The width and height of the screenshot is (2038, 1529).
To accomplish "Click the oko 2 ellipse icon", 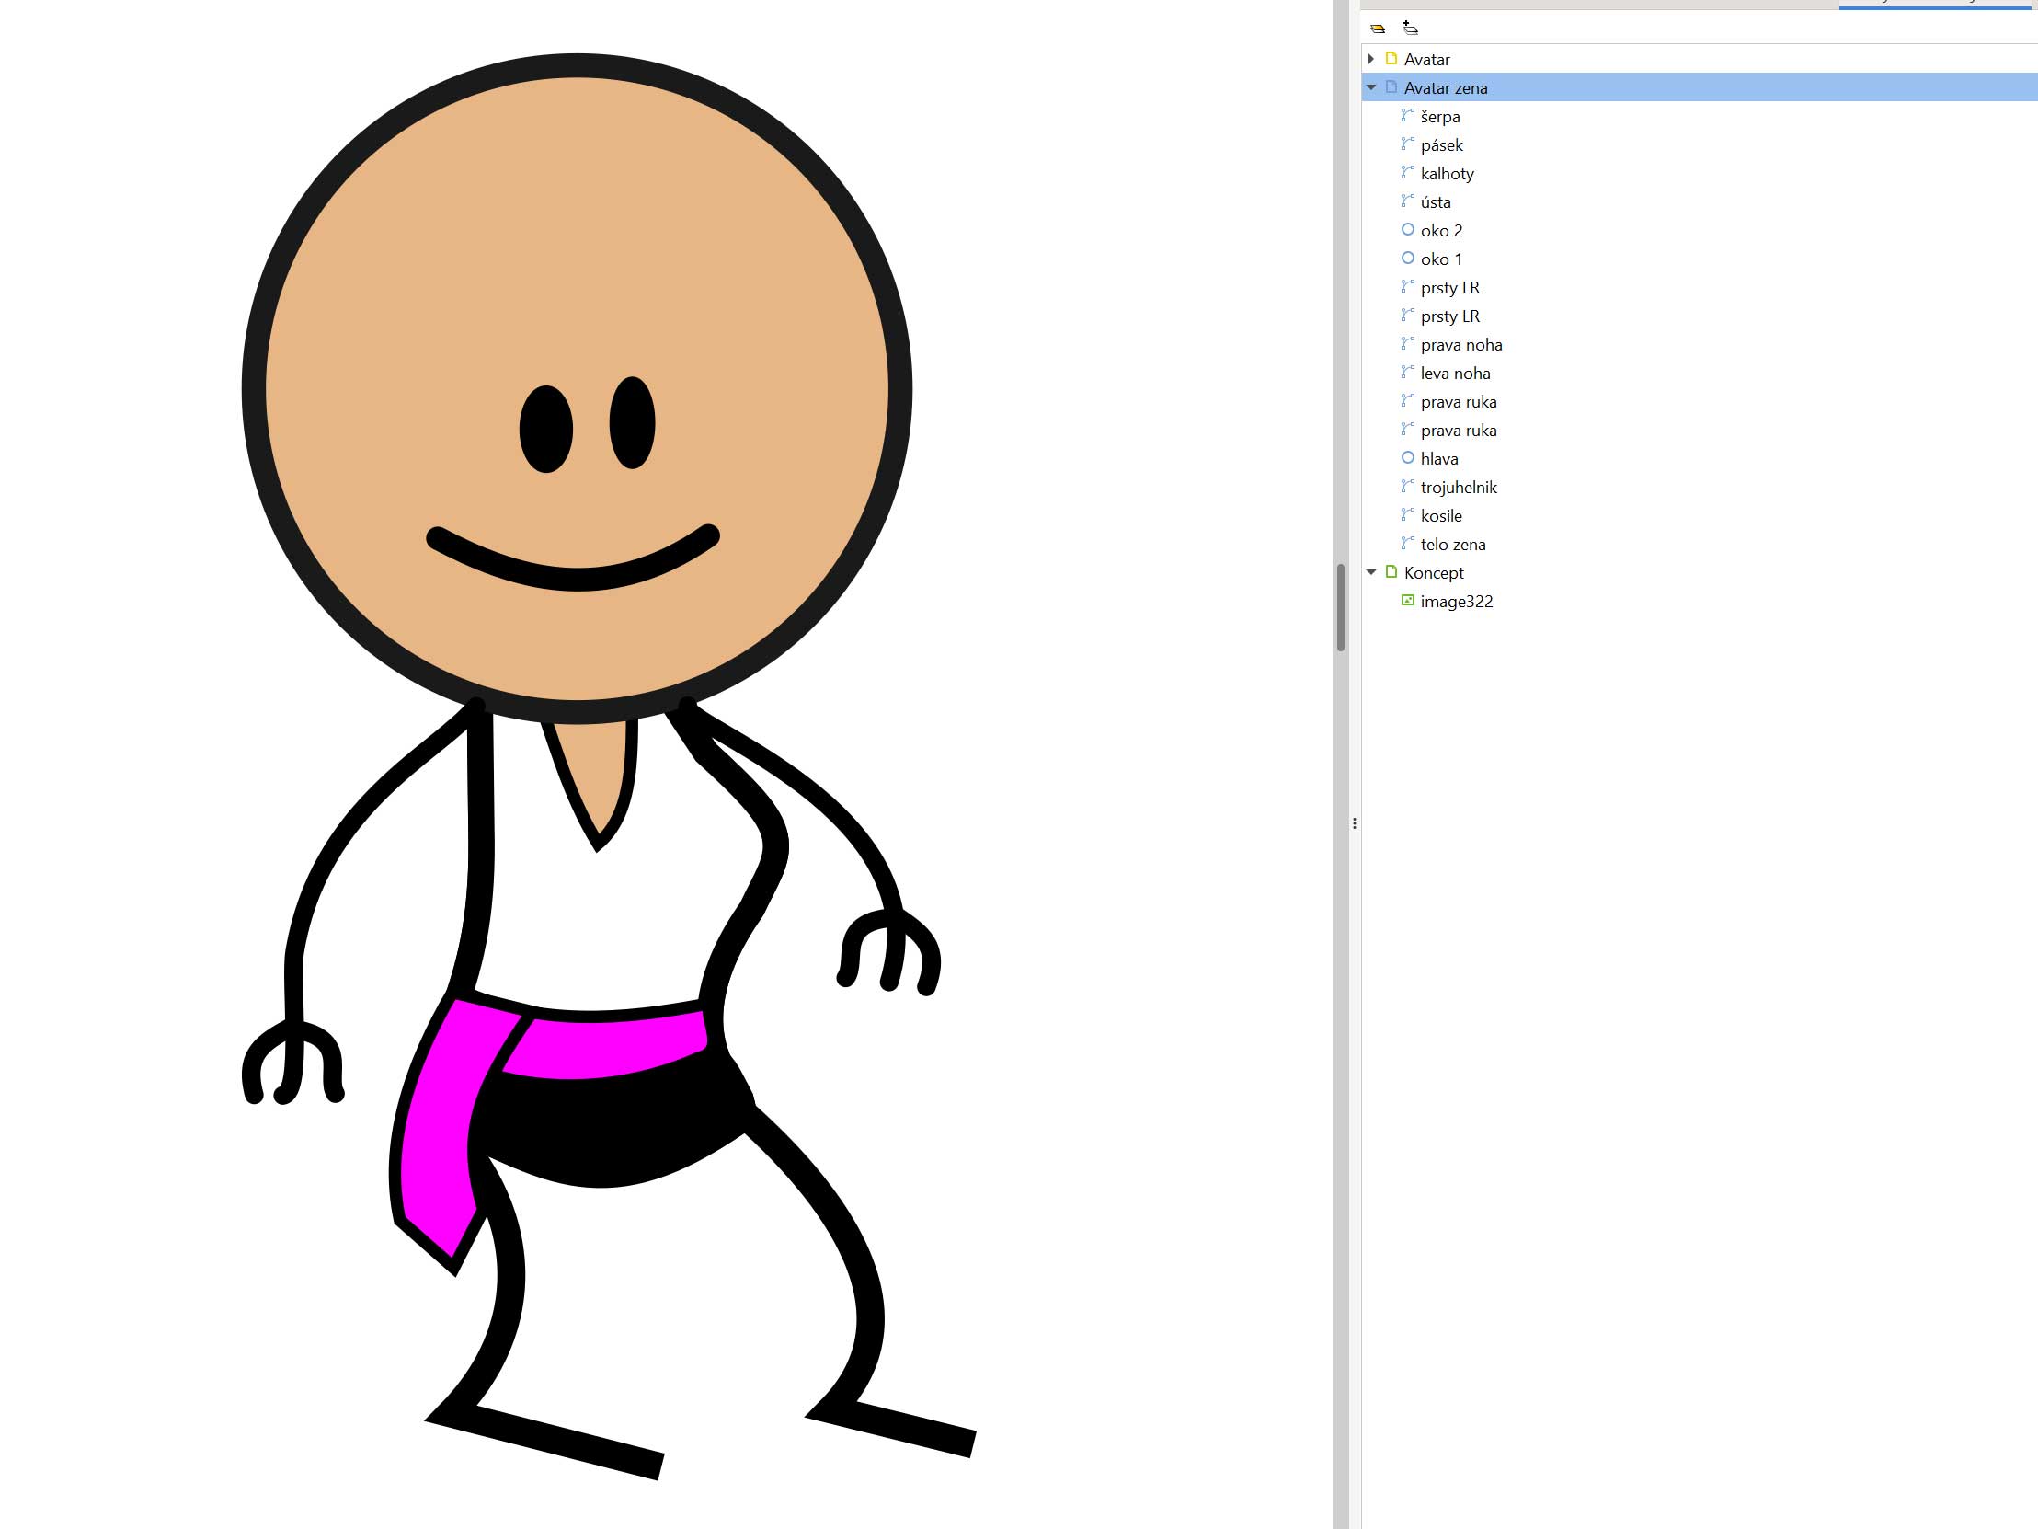I will click(x=1407, y=229).
